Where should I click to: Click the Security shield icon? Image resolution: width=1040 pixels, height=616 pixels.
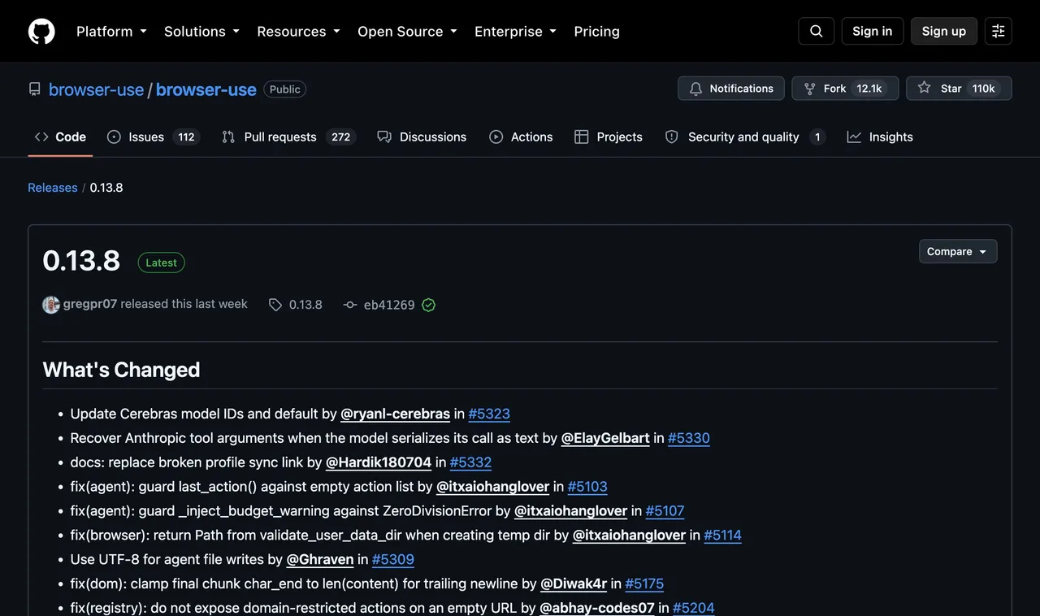(x=671, y=137)
